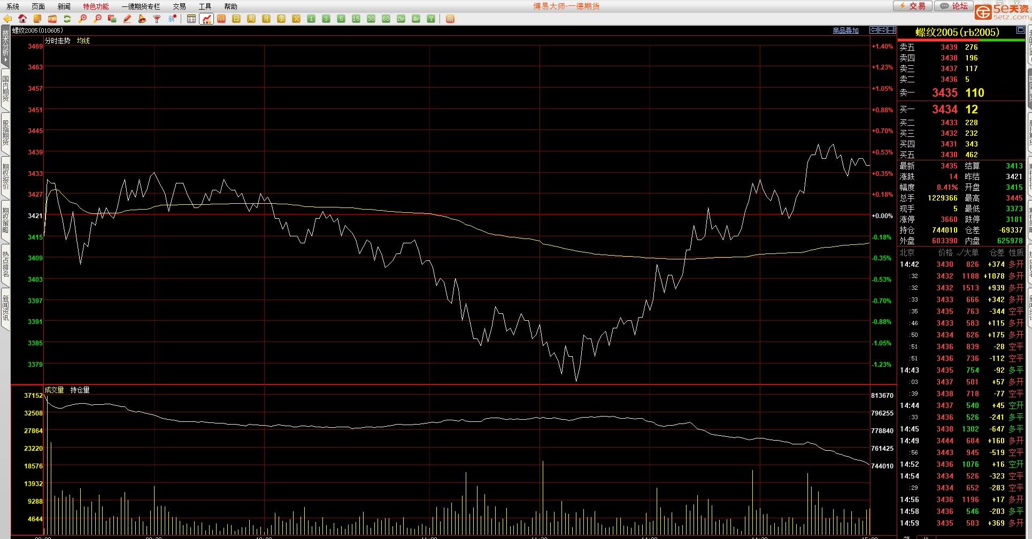Click the home icon in toolbar
This screenshot has width=1032, height=539.
click(22, 19)
